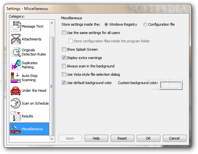The width and height of the screenshot is (198, 154).
Task: Click the Attachments crossed-envelope icon
Action: [16, 39]
